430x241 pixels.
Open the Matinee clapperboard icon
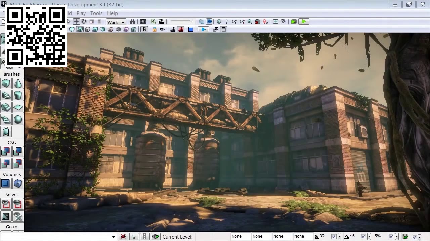161,22
